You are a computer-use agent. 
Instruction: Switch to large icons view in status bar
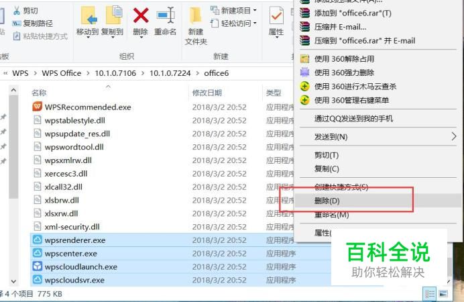pyautogui.click(x=443, y=294)
